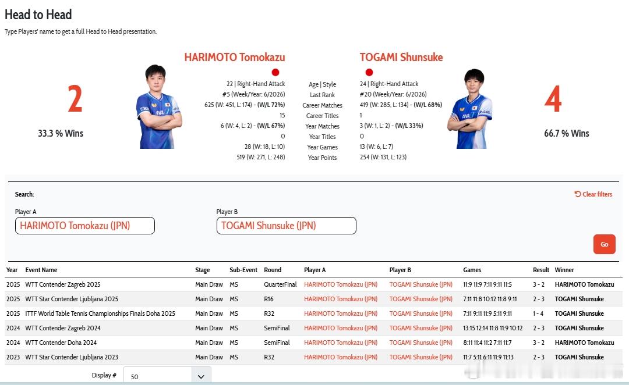Click Player B TOGAMI link in Zagreb 2025 row
The width and height of the screenshot is (629, 385).
point(421,284)
